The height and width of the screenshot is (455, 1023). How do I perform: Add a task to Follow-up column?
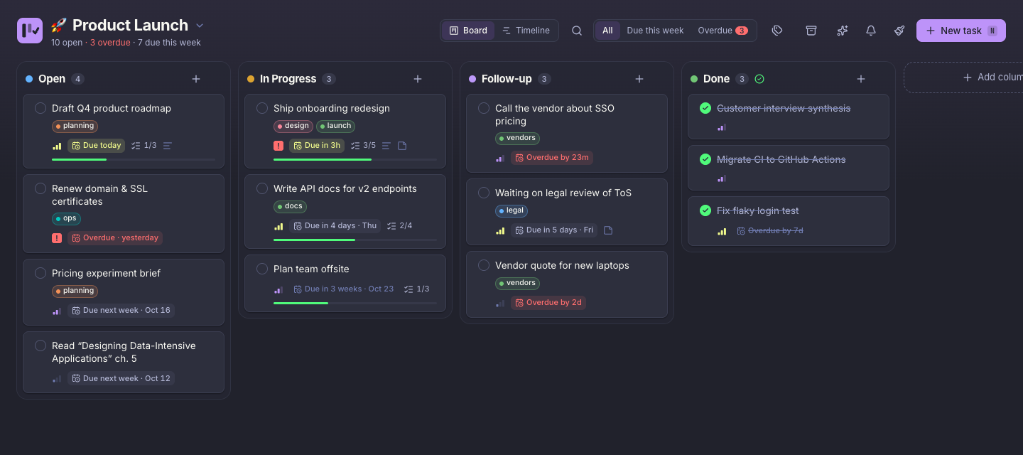[639, 79]
